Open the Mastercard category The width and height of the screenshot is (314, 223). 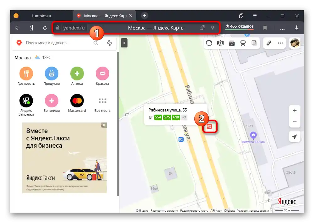coord(77,103)
